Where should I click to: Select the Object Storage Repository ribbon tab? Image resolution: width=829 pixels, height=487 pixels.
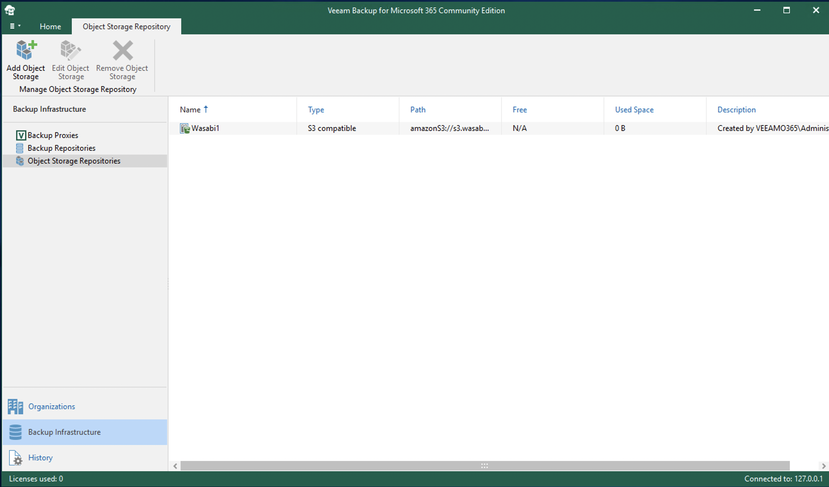pos(126,26)
